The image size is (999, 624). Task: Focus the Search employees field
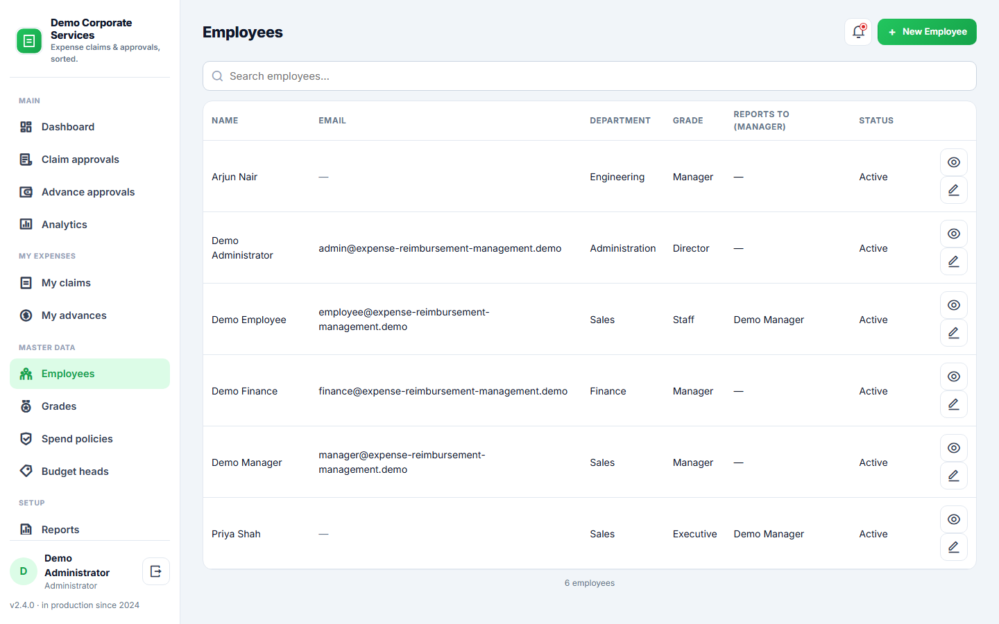pos(590,76)
